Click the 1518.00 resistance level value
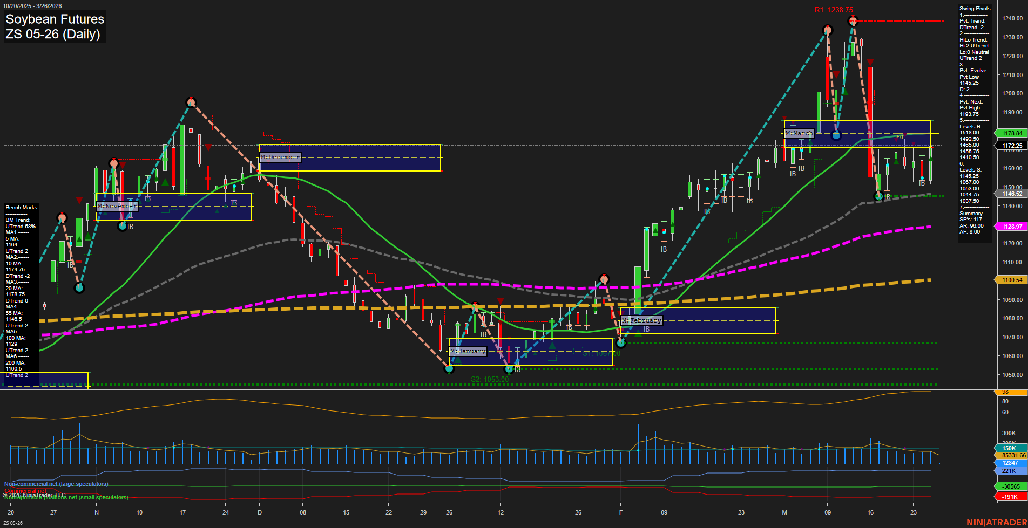The height and width of the screenshot is (528, 1028). [969, 133]
